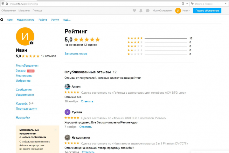Open Объявления in top menu
Viewport: 229px width, 153px height.
pos(9,11)
